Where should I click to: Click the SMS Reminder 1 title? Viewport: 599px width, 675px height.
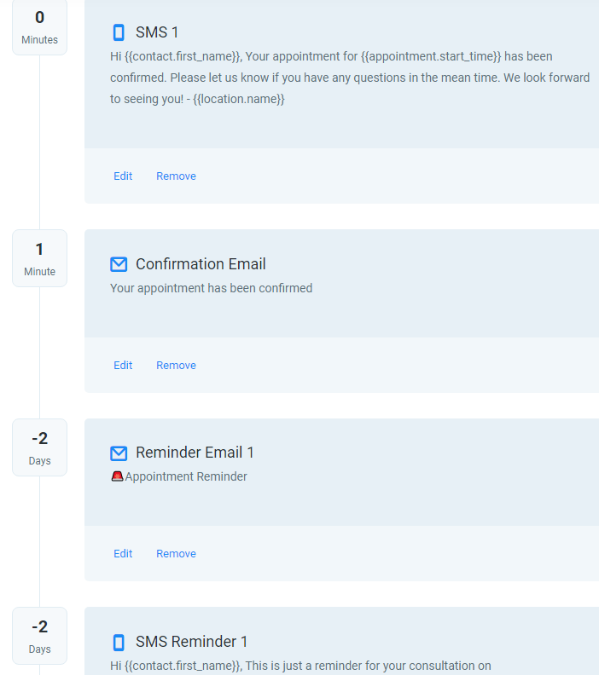click(191, 642)
